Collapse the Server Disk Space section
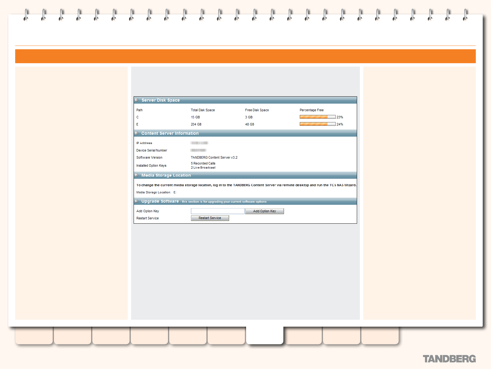This screenshot has width=491, height=369. pos(136,100)
